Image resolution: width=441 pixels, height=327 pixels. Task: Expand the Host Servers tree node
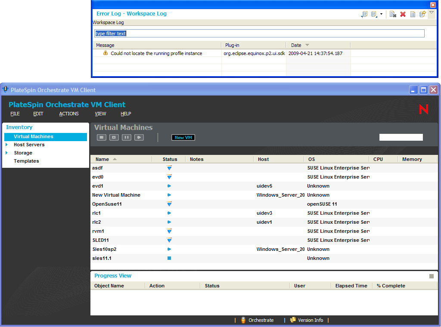[x=6, y=145]
